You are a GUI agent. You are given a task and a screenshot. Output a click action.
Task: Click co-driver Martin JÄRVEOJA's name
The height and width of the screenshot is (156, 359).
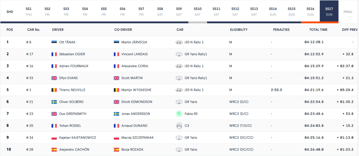point(134,42)
